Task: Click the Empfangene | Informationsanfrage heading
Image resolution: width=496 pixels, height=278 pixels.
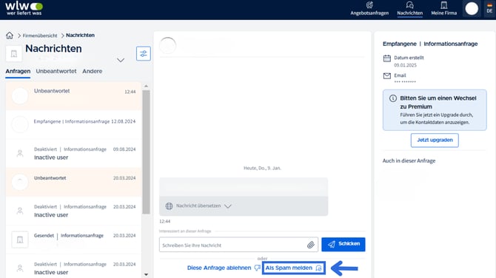Action: (x=430, y=44)
